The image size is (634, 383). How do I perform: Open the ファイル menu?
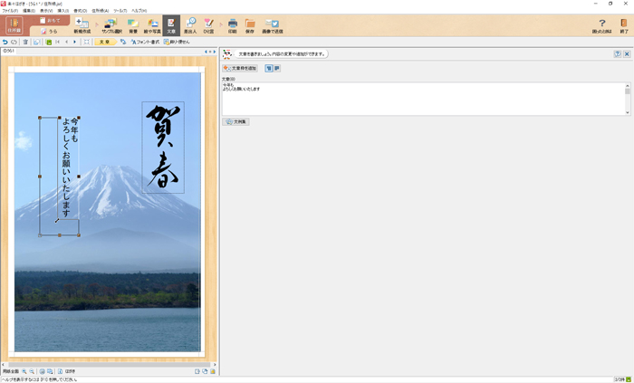coord(9,11)
